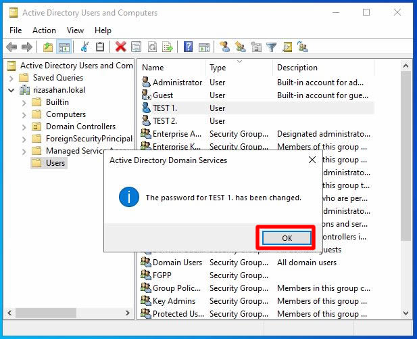The image size is (417, 339).
Task: Collapse the rizasahan.lokal domain node
Action: (11, 90)
